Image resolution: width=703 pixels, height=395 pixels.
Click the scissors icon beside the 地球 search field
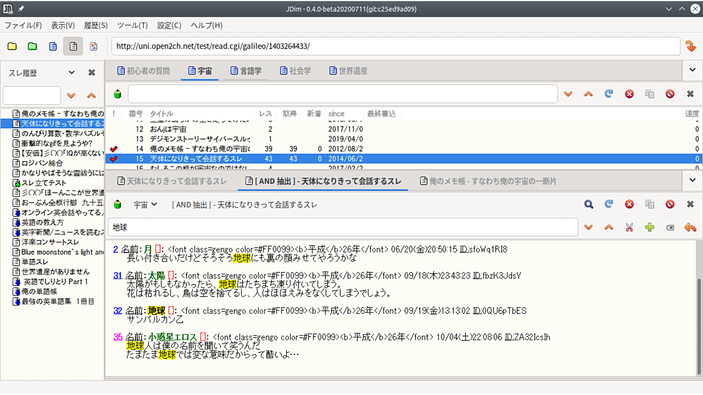629,227
